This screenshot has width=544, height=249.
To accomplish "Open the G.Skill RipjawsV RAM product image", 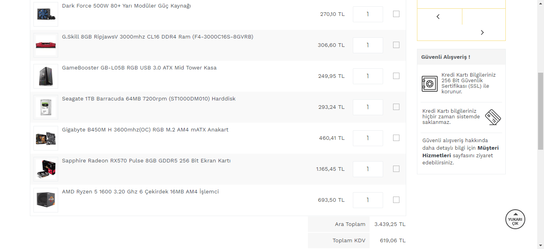I will 46,45.
